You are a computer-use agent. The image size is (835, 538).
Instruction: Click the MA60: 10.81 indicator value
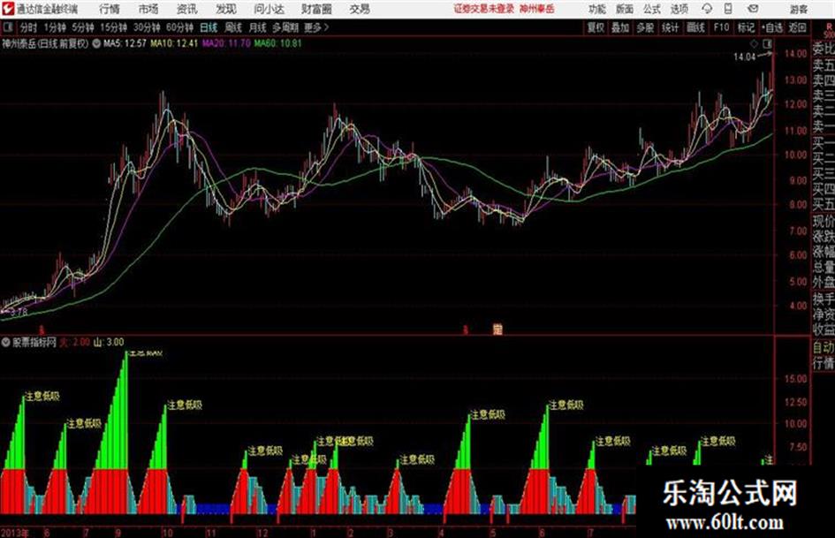click(277, 43)
